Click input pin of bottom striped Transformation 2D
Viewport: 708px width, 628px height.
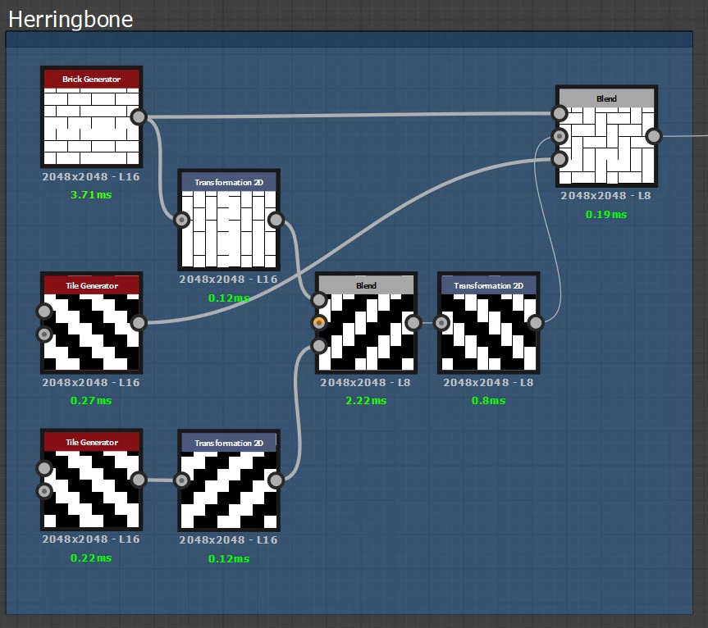click(x=181, y=480)
